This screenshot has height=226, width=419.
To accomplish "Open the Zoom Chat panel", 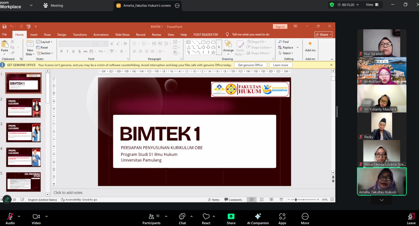I will point(182,219).
